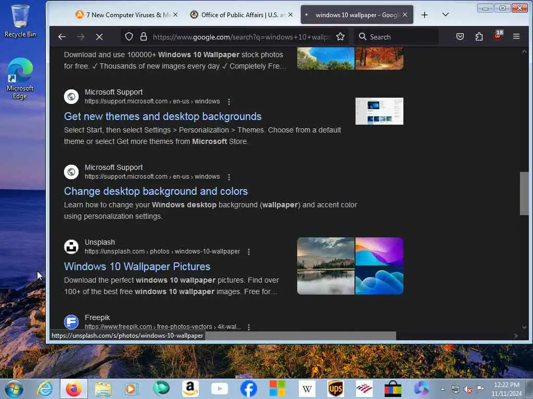This screenshot has height=399, width=533.
Task: Open options for Get new themes result
Action: coord(229,101)
